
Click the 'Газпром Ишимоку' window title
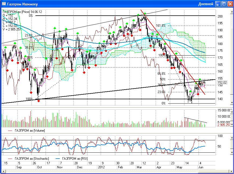[x=23, y=4]
